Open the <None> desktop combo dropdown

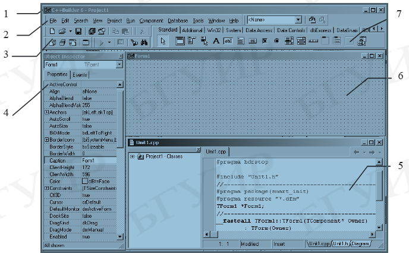coord(298,20)
